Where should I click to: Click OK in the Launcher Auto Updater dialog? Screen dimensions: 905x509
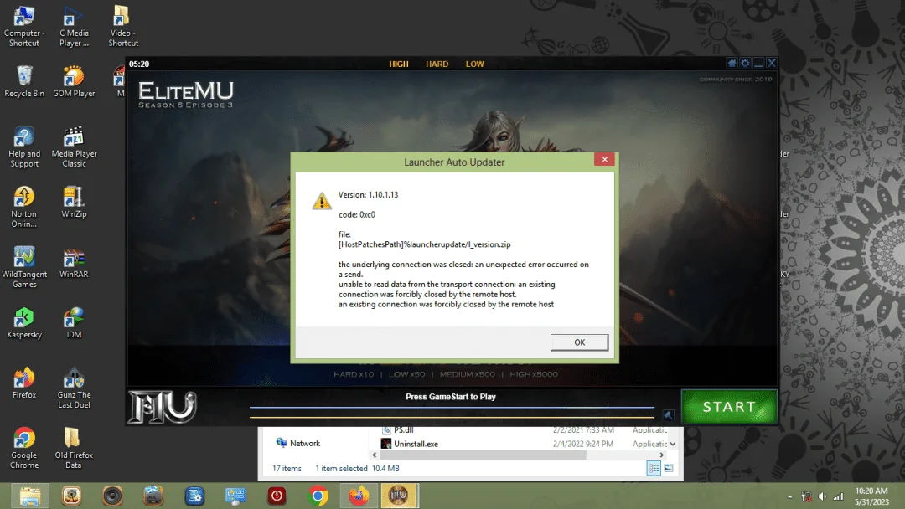tap(579, 342)
